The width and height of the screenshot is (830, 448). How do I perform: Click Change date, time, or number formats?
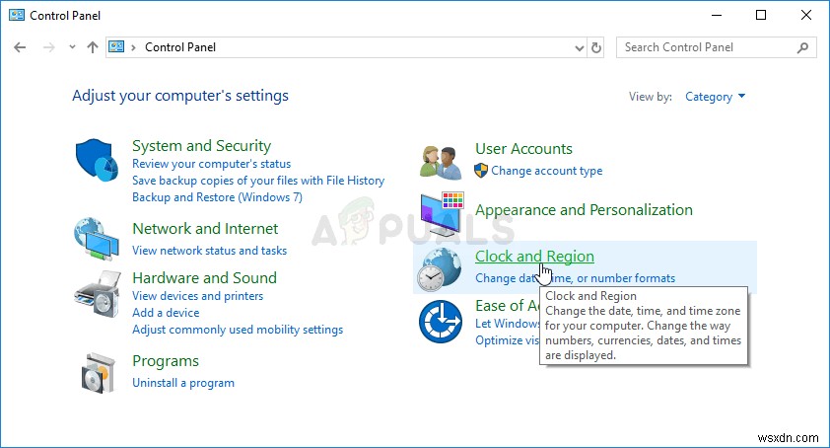575,278
